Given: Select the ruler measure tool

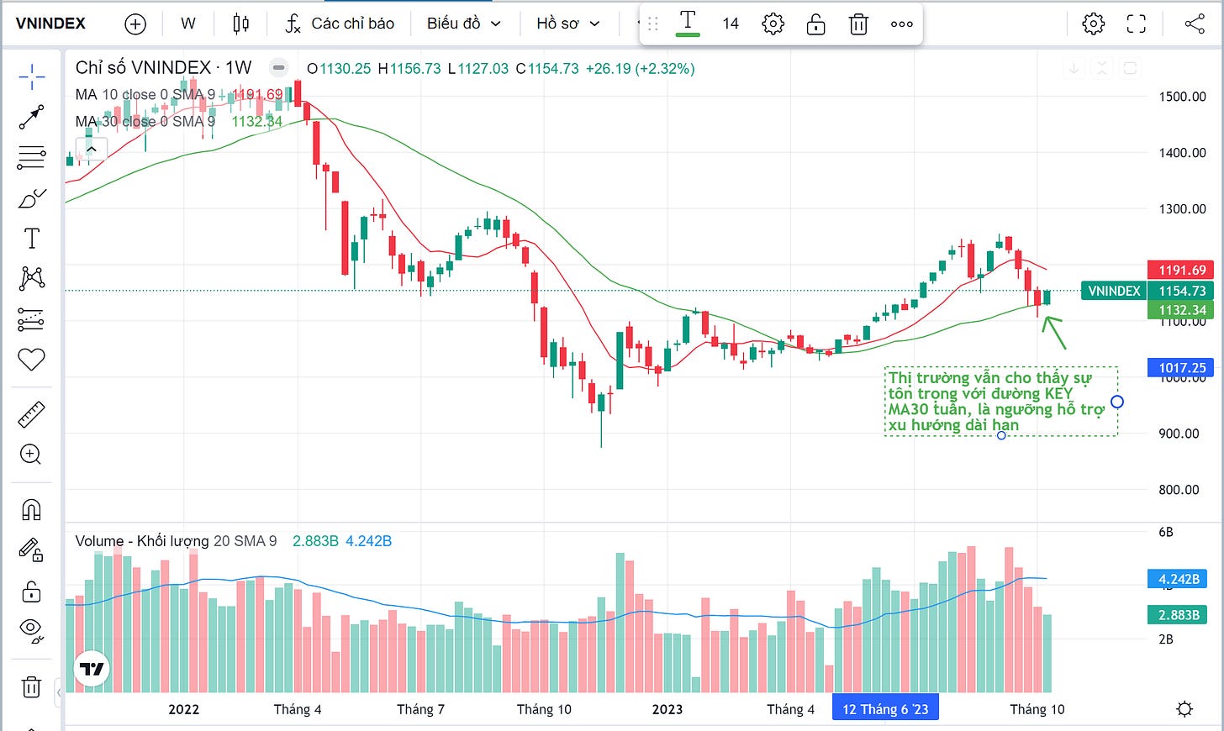Looking at the screenshot, I should click(31, 414).
